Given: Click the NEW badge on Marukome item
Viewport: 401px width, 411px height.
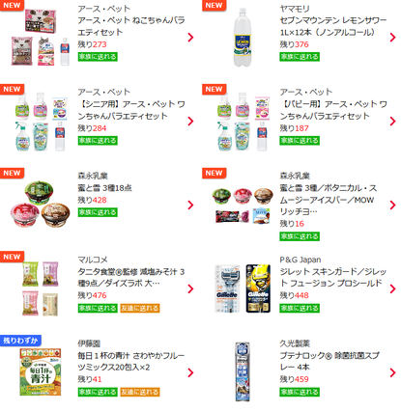Looking at the screenshot, I should click(12, 257).
